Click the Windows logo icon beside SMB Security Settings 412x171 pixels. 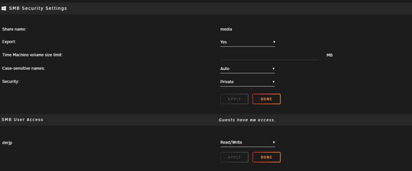coord(4,8)
